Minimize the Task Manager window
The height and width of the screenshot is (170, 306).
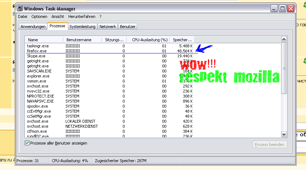pyautogui.click(x=274, y=8)
